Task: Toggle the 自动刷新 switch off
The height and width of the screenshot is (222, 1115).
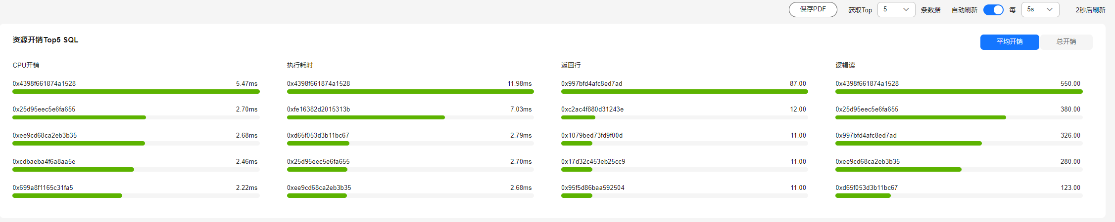Action: 993,10
